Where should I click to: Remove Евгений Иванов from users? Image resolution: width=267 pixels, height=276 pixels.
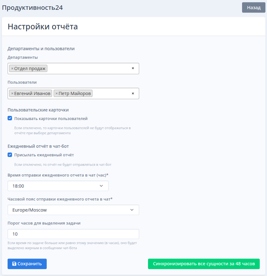12,93
